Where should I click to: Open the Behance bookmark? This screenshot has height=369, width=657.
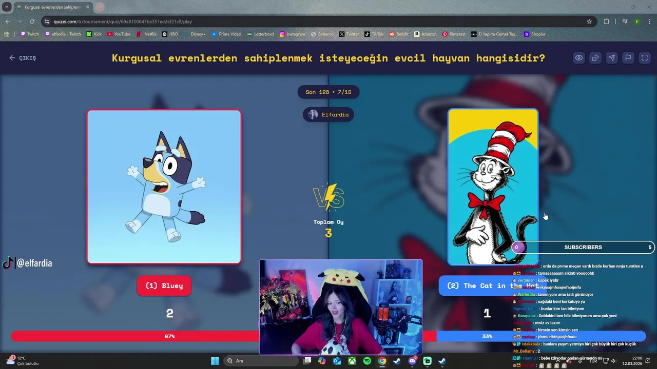click(x=322, y=34)
